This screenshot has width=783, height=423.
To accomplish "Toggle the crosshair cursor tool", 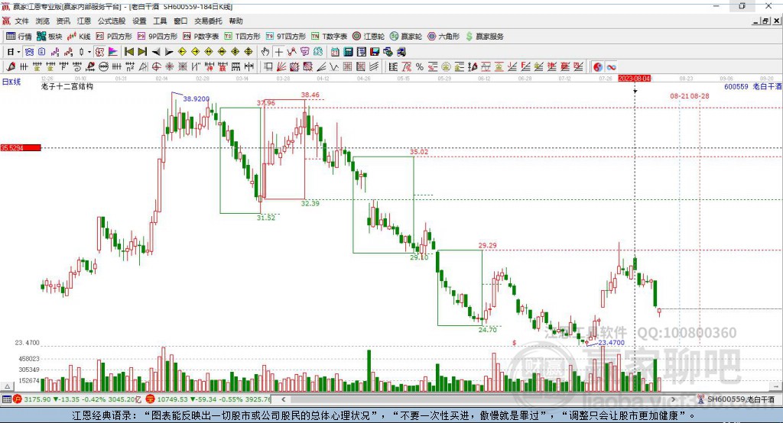I will pyautogui.click(x=278, y=52).
